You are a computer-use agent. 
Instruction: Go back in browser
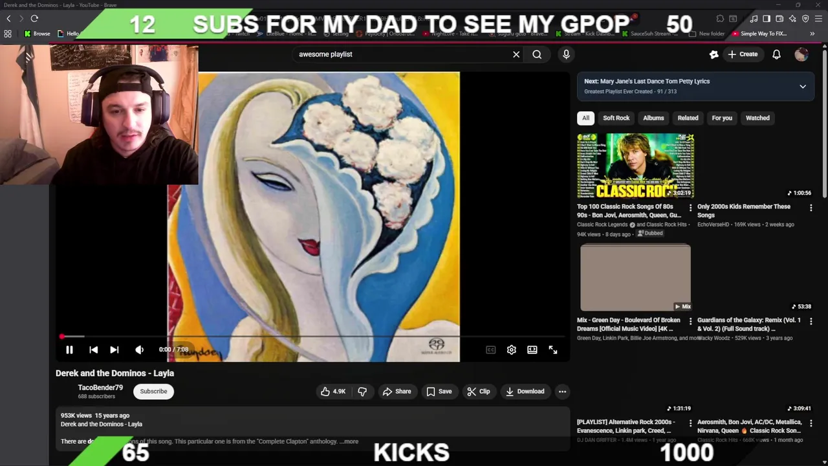click(8, 19)
